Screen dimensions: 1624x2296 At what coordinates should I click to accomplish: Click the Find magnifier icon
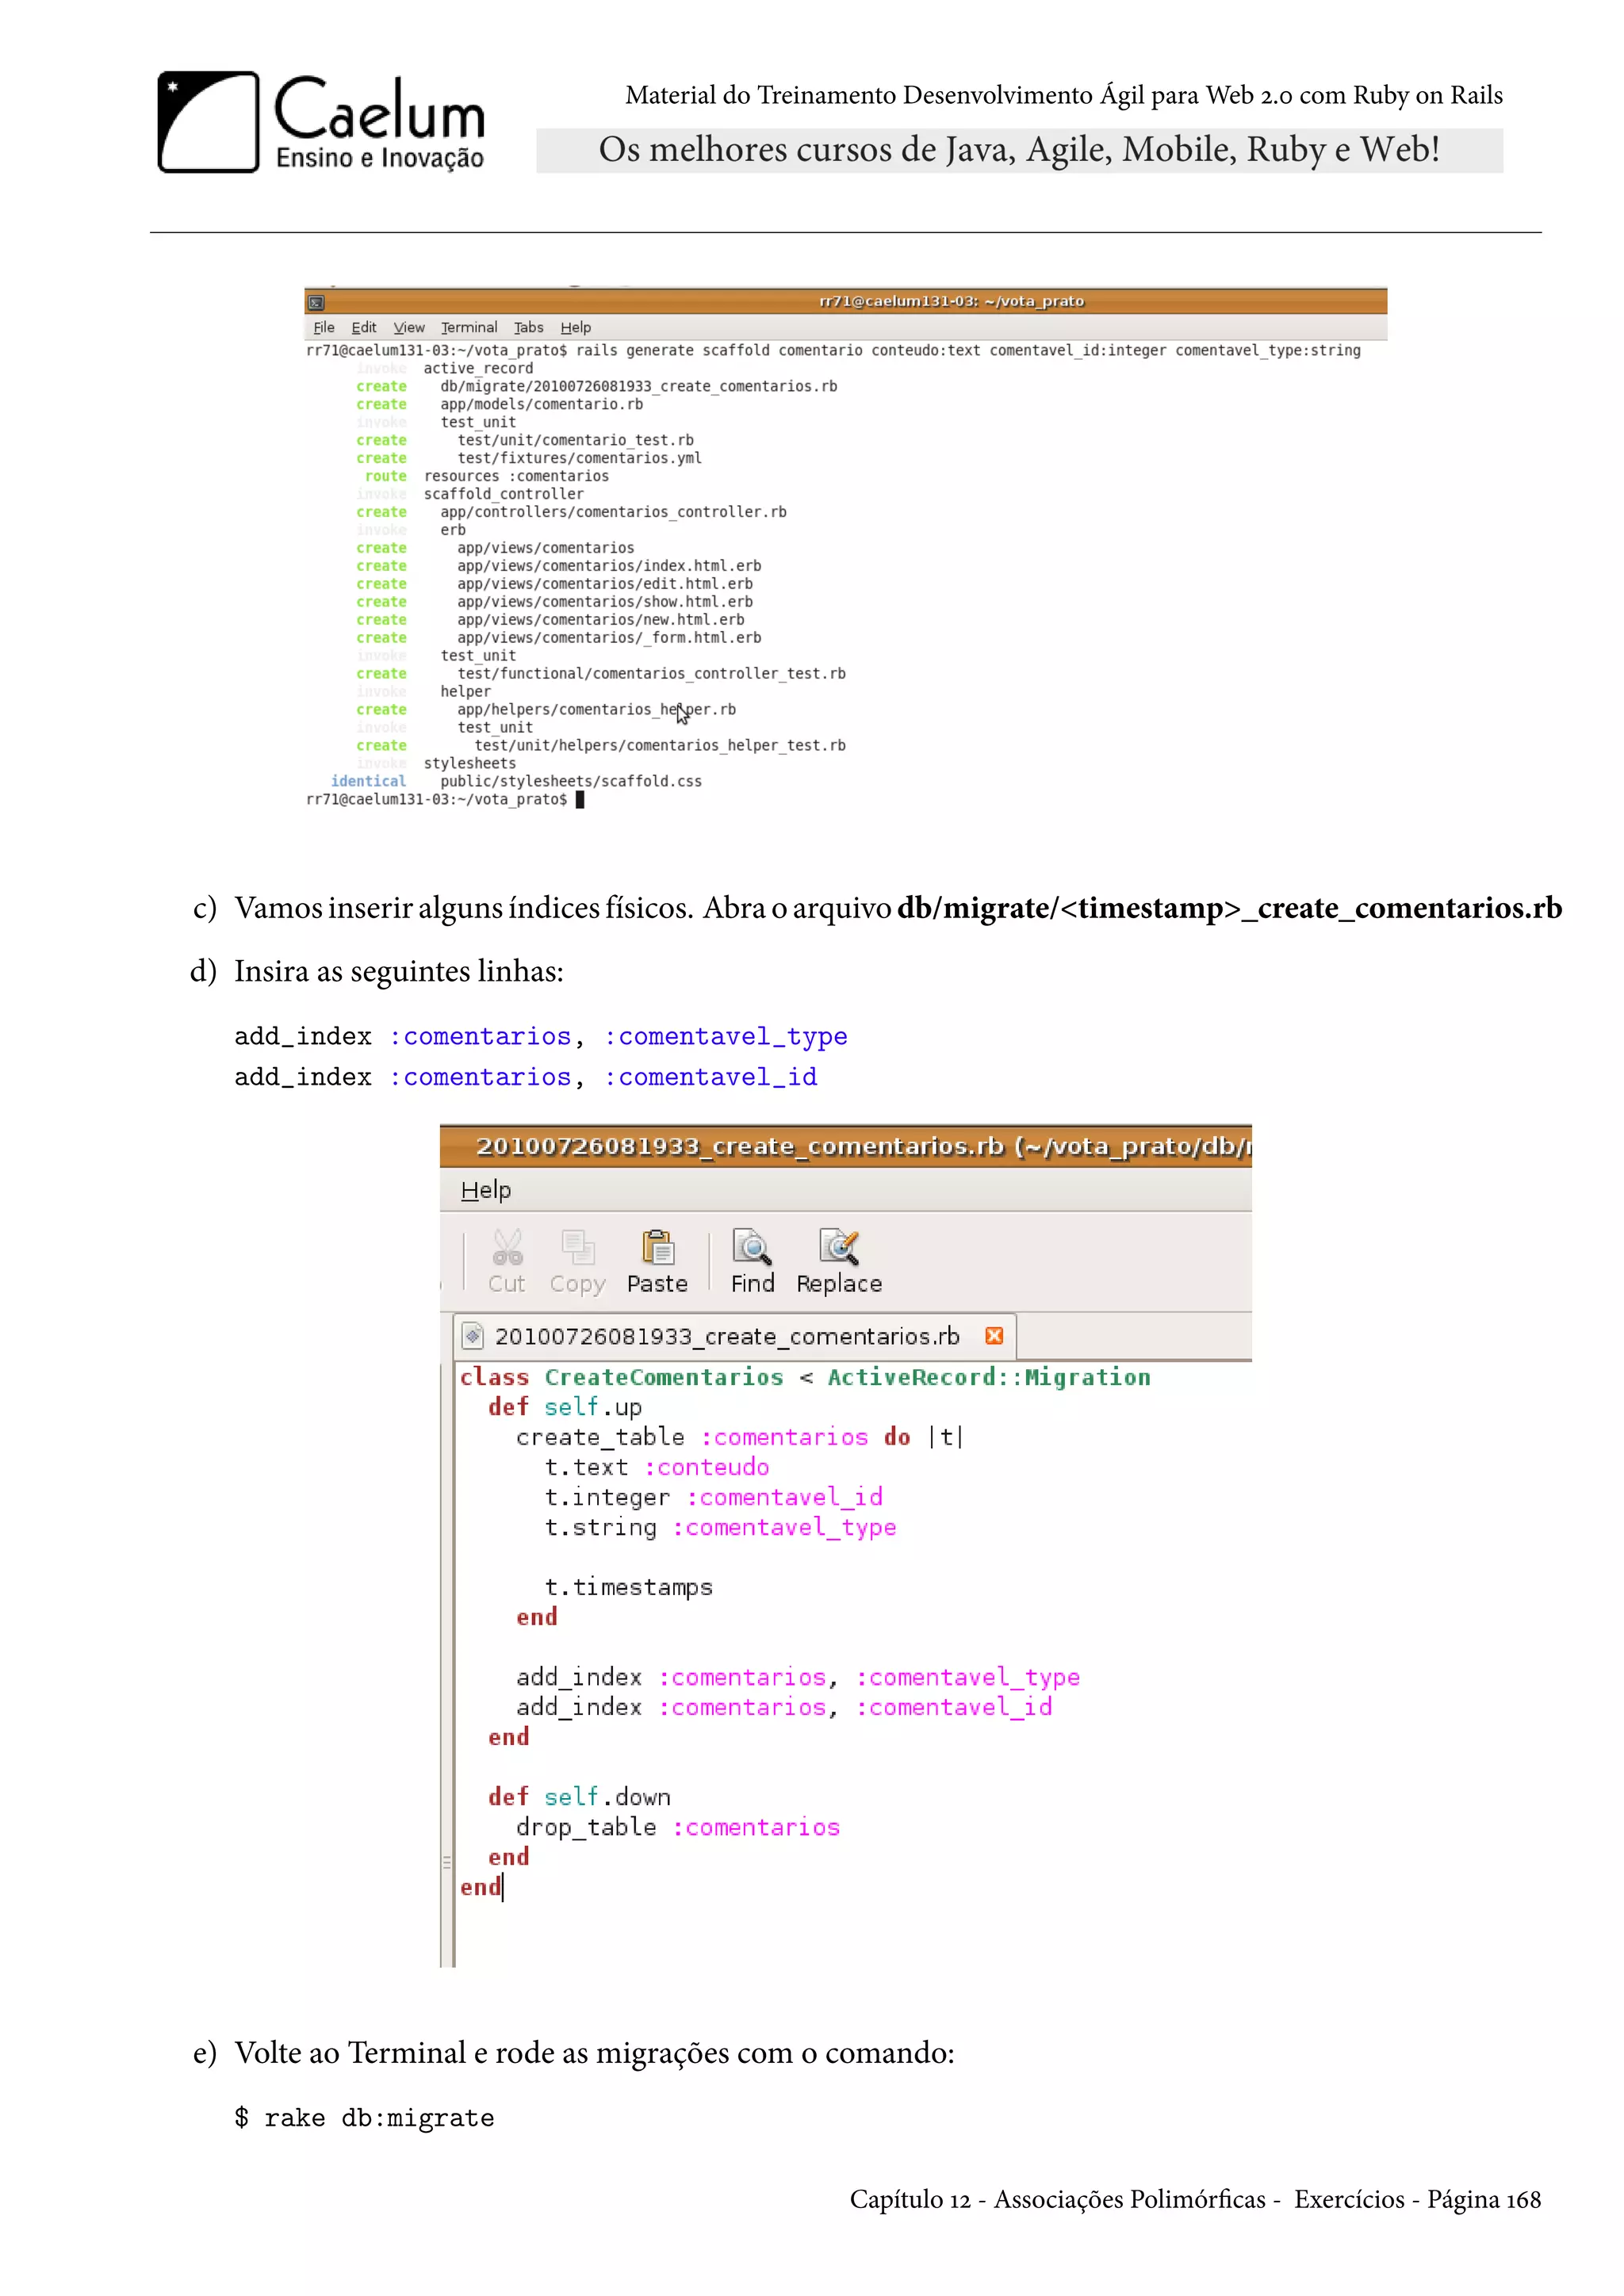coord(752,1247)
